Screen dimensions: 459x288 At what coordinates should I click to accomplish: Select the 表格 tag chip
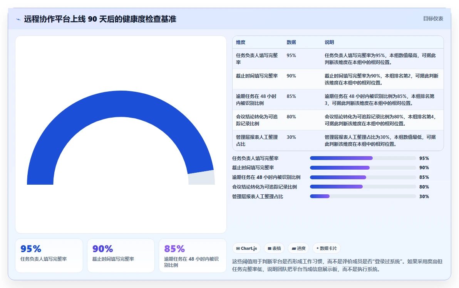274,248
